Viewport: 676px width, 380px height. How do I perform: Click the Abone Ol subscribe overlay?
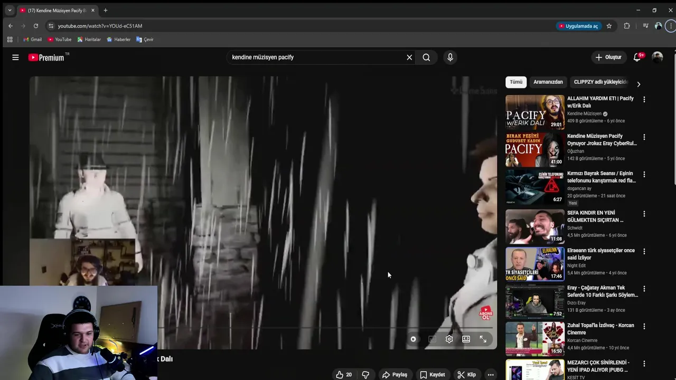[485, 313]
